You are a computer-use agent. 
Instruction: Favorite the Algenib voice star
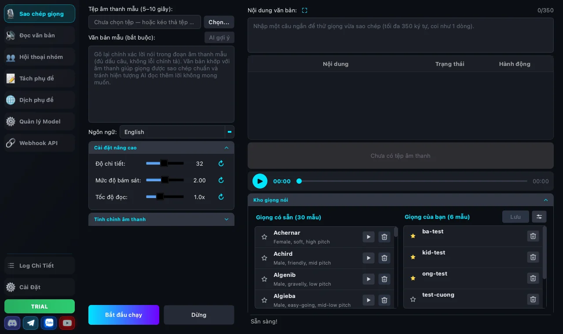(264, 279)
